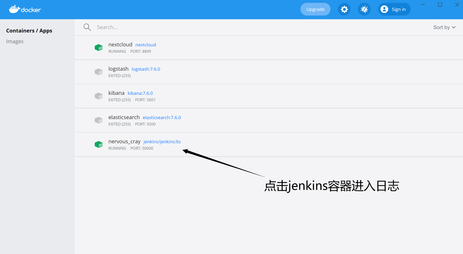463x254 pixels.
Task: Open the logstash:7.6.0 image link
Action: [x=146, y=69]
